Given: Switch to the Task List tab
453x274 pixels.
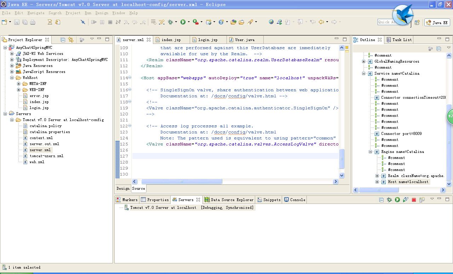Looking at the screenshot, I should [399, 40].
